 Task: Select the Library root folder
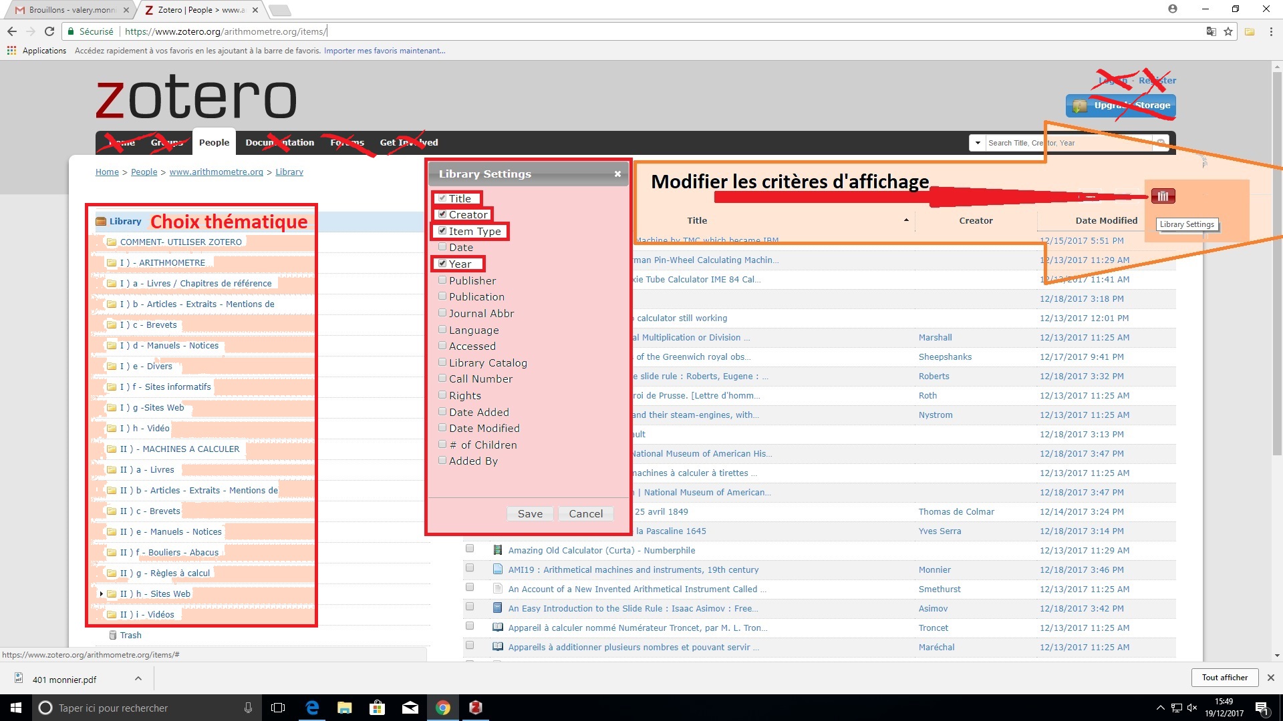tap(125, 221)
